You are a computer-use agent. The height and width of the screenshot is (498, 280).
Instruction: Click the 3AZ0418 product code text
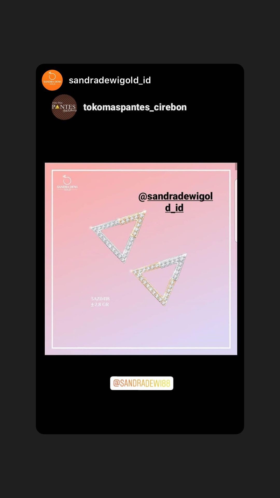[100, 299]
